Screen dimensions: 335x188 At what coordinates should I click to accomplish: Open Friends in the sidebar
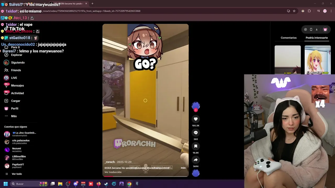pos(16,70)
